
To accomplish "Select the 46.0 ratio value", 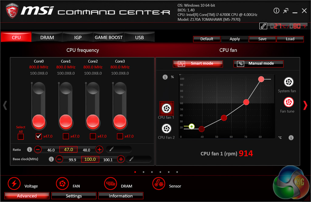I will click(x=51, y=150).
